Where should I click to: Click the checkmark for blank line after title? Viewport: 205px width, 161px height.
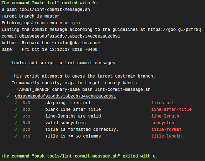(16, 109)
